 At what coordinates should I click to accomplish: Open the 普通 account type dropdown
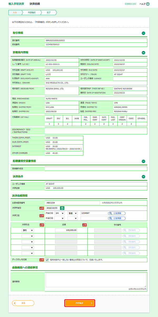(x=72, y=213)
